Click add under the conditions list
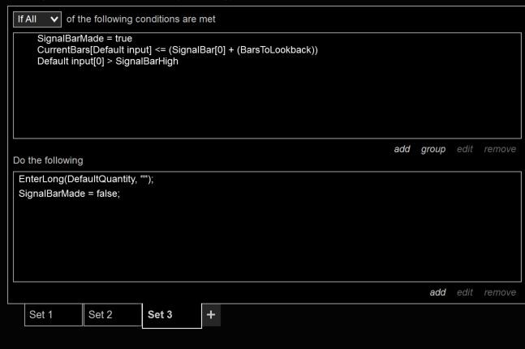 point(402,149)
